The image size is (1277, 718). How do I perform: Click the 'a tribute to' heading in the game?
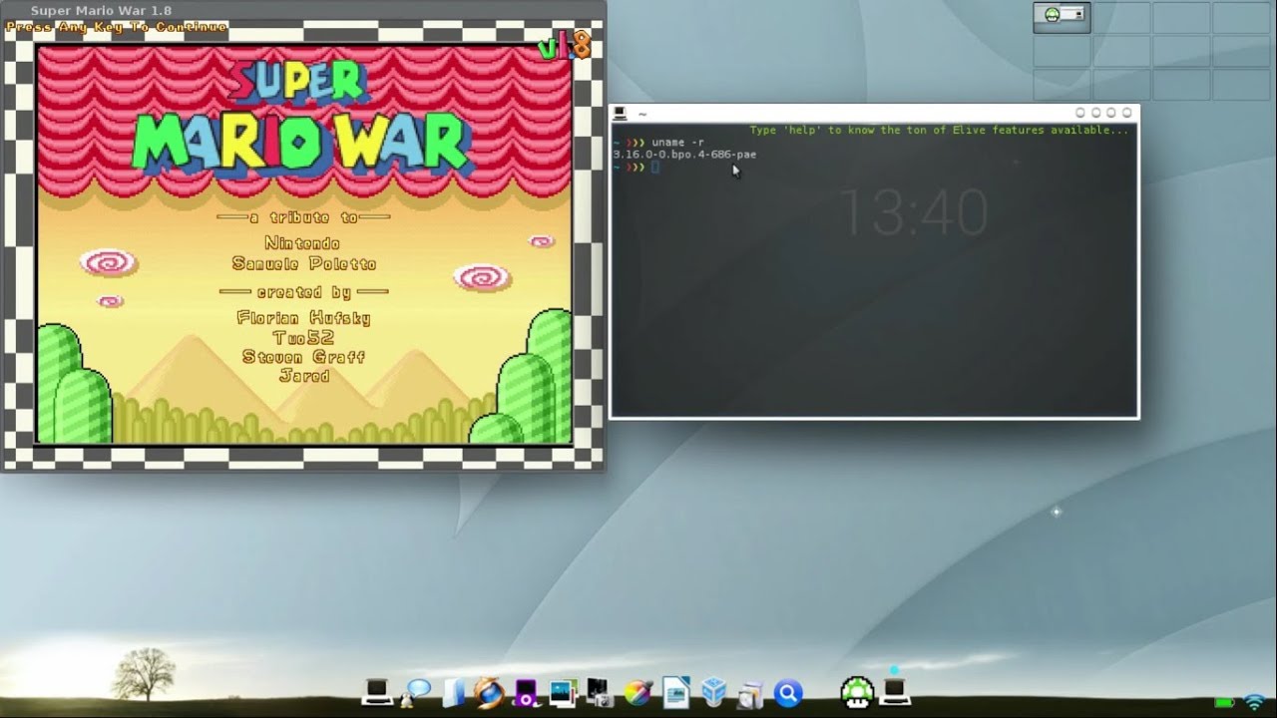[303, 217]
